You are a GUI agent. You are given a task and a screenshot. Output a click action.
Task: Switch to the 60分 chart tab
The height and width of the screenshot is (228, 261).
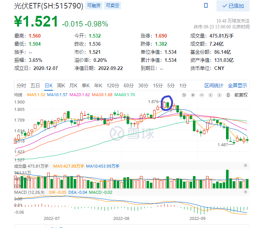tap(129, 85)
